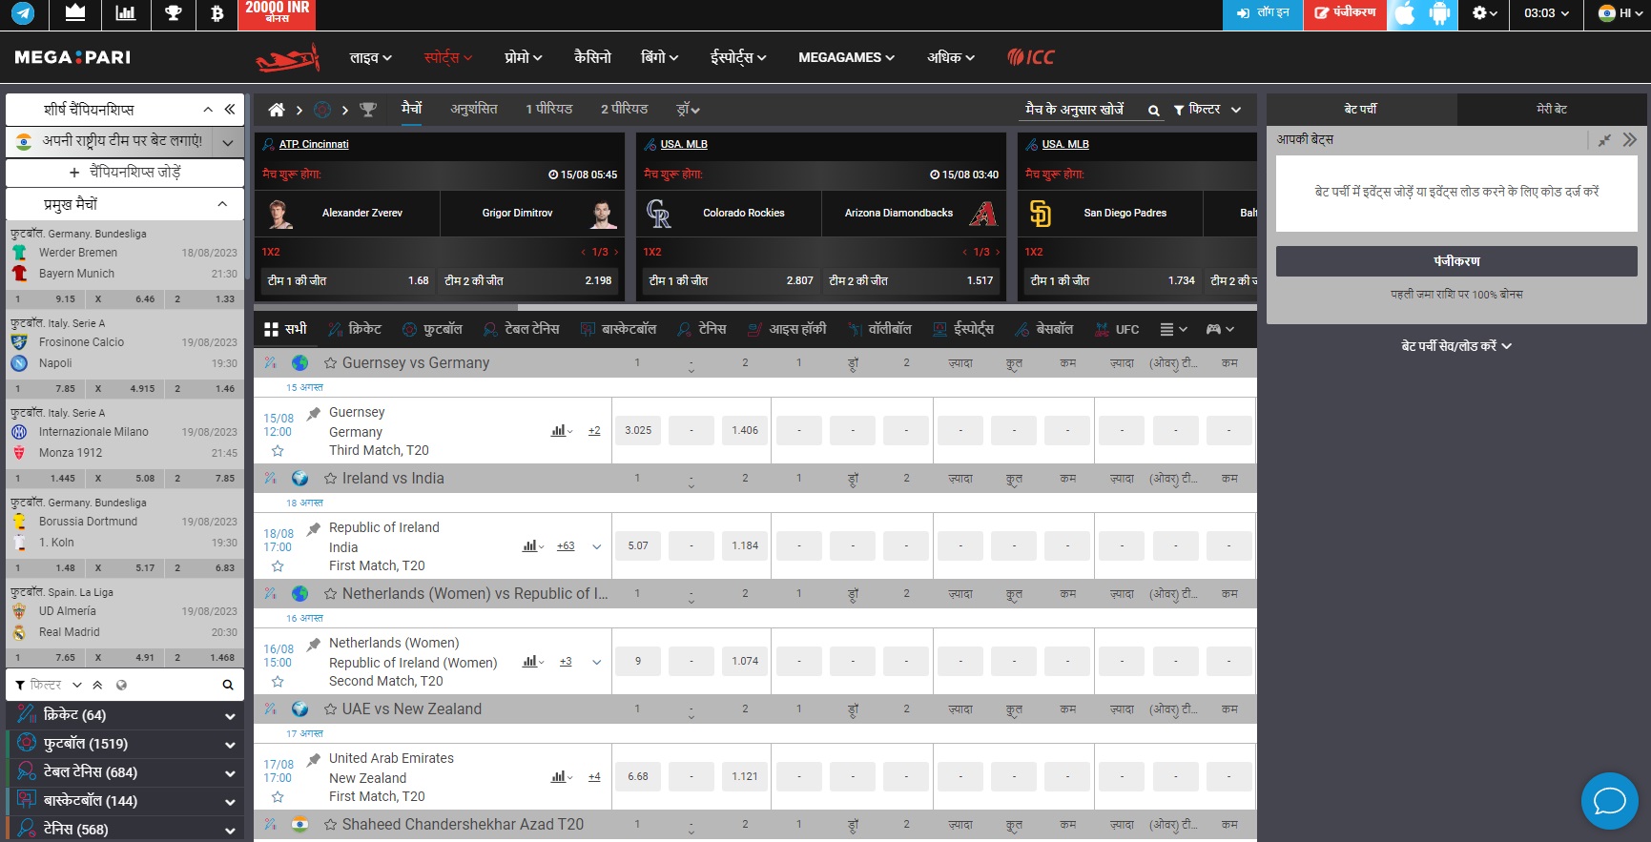Screen dimensions: 1651x842
Task: Show +63 more markets for Ireland vs India
Action: 566,546
